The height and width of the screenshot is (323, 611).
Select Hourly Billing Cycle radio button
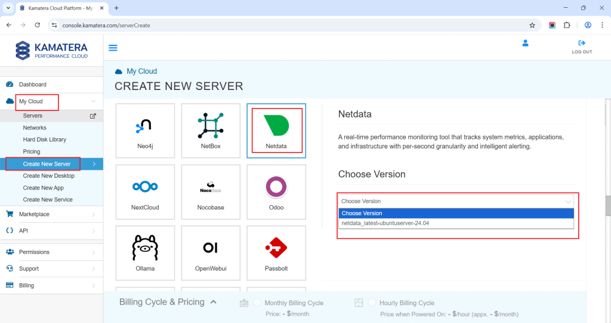(x=372, y=303)
